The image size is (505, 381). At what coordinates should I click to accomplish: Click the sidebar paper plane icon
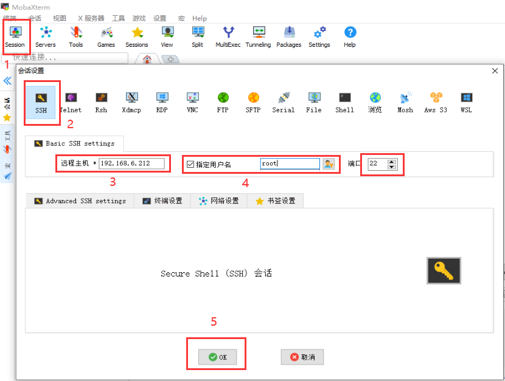pos(7,176)
